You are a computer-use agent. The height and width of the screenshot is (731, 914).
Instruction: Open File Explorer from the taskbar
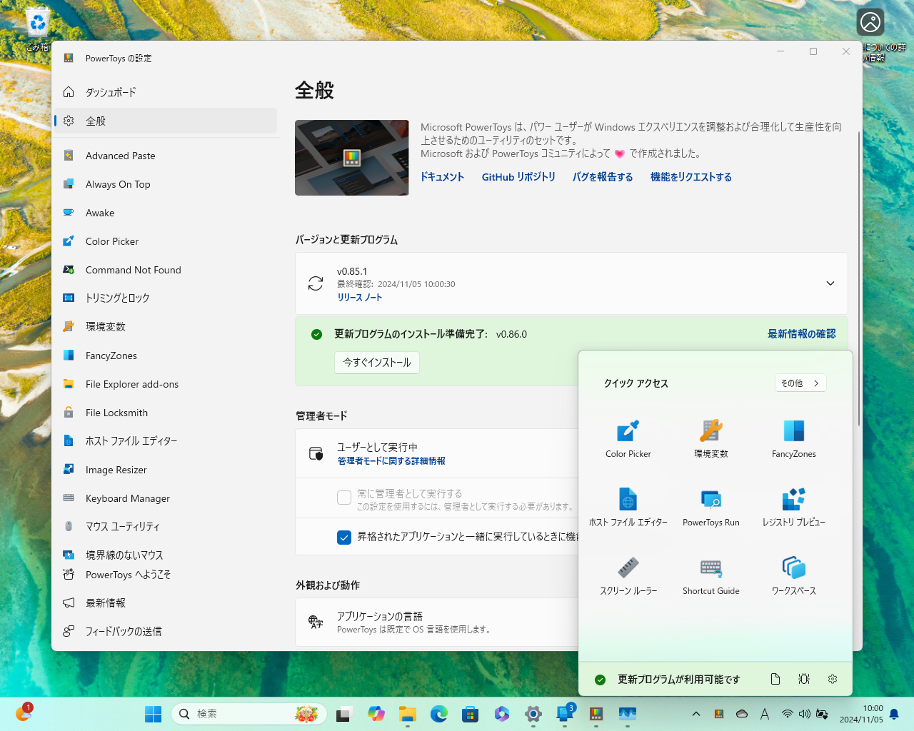click(408, 714)
